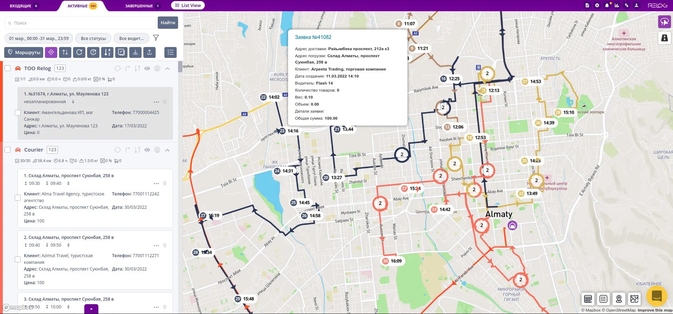673x314 pixels.
Task: Open settings gear in top bar
Action: [x=597, y=5]
